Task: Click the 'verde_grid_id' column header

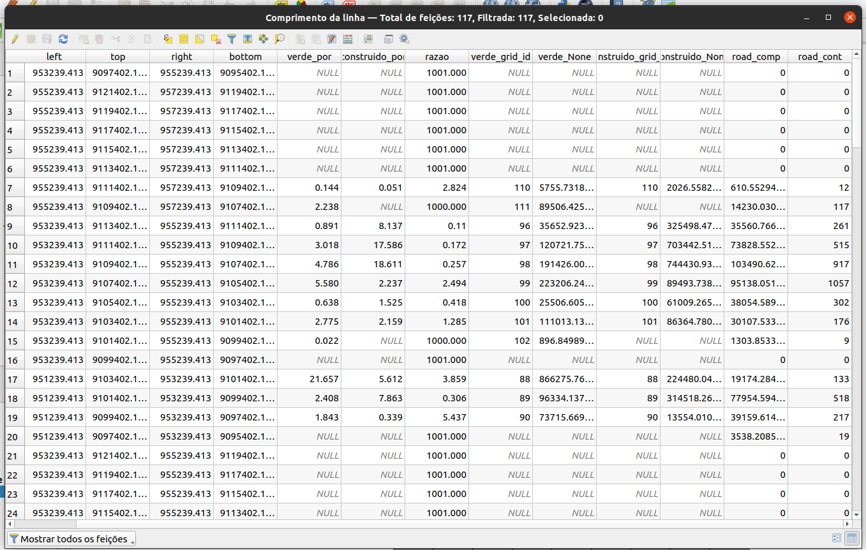Action: [501, 56]
